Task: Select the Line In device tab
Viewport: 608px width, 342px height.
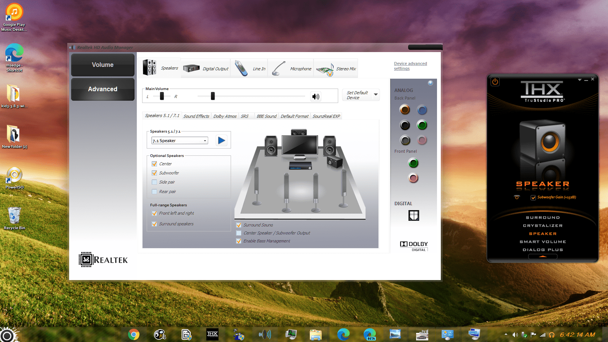Action: 249,68
